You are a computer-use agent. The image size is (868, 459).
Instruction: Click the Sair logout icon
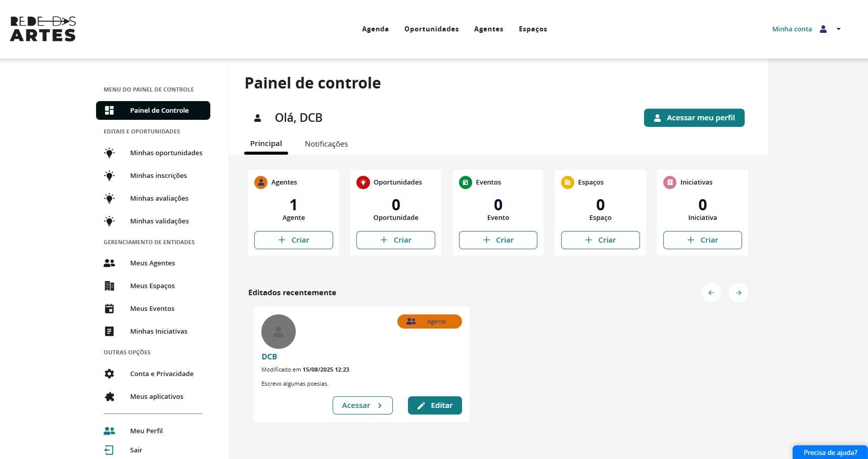click(x=109, y=450)
